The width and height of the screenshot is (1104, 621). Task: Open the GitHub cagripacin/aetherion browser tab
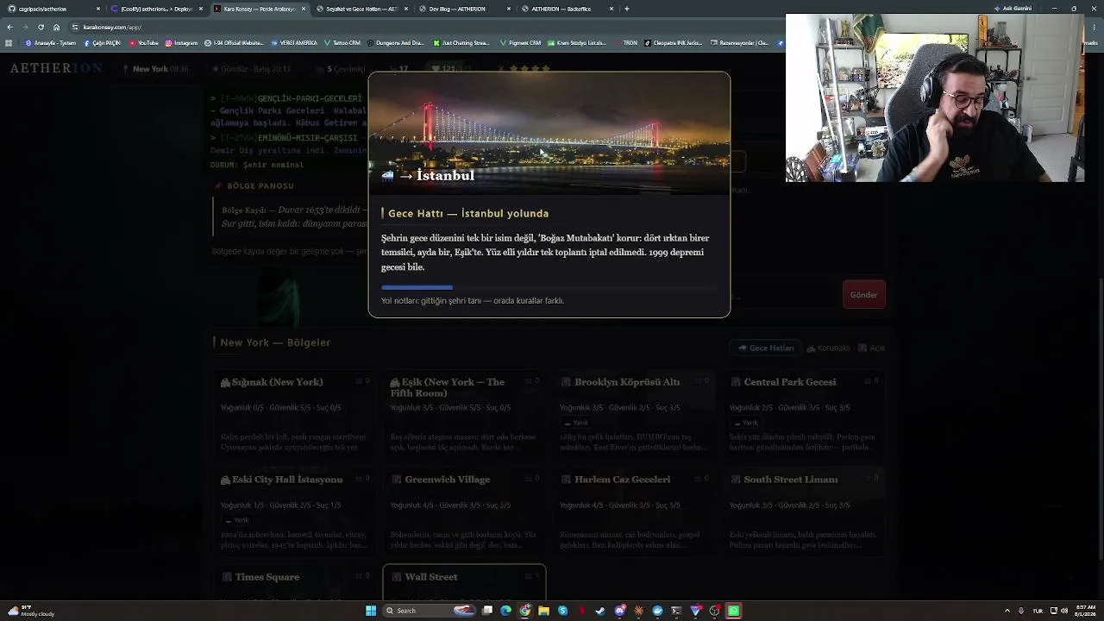coord(52,9)
